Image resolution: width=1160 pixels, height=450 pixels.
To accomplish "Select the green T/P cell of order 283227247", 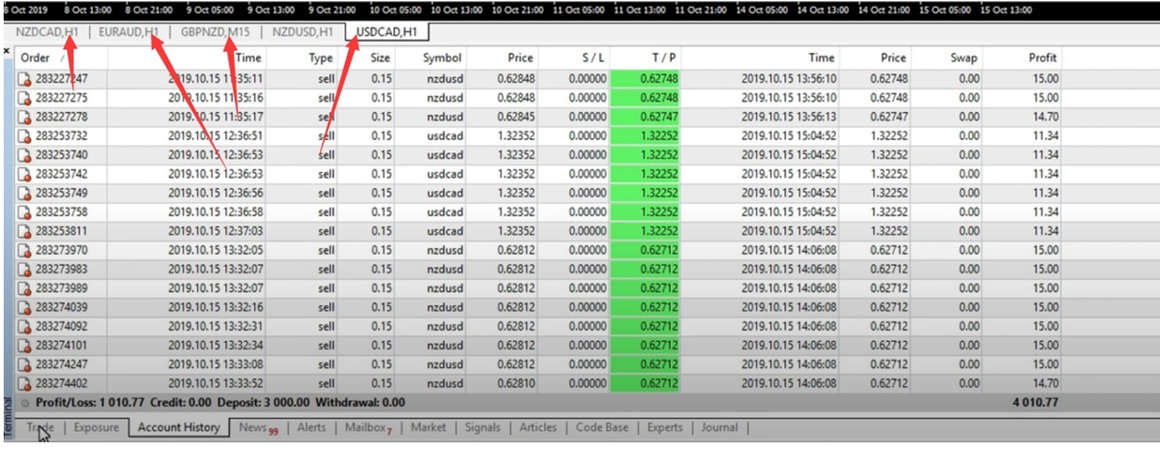I will pyautogui.click(x=645, y=79).
